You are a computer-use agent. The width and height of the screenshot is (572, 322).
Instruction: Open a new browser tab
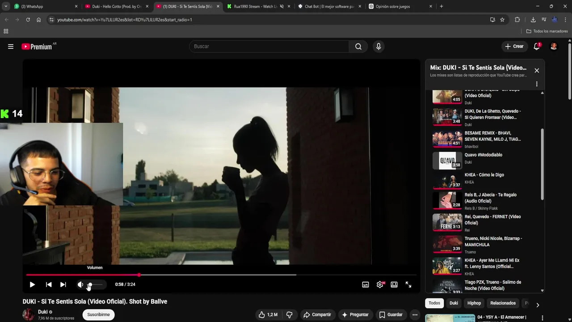coord(442,7)
